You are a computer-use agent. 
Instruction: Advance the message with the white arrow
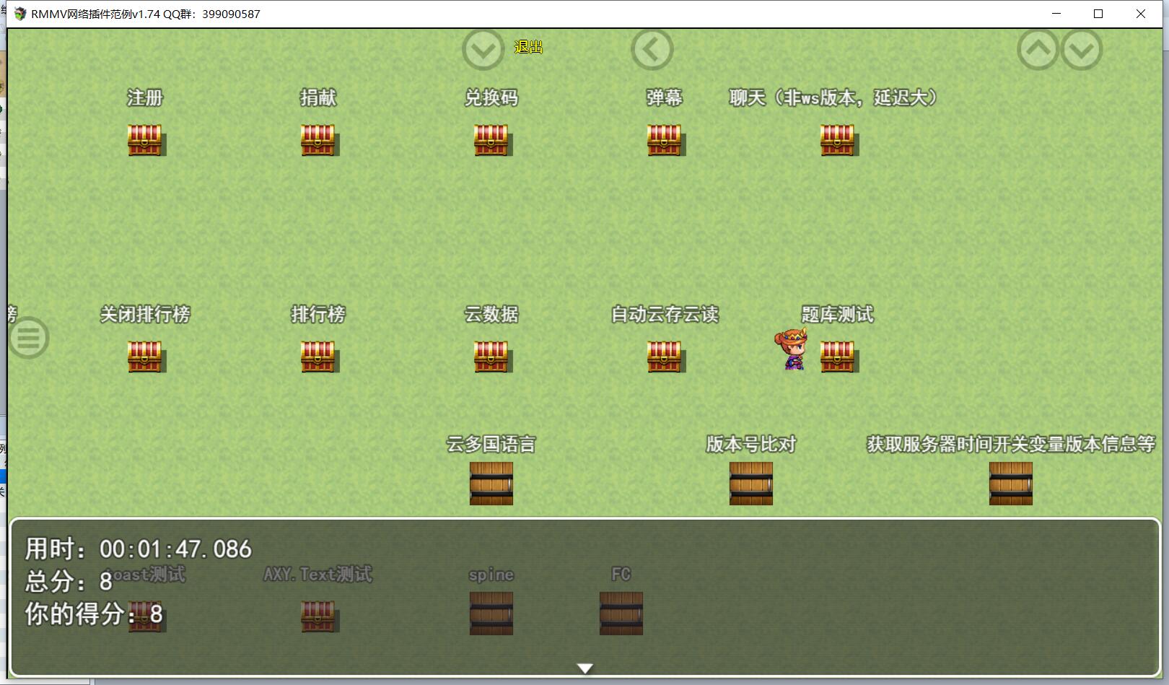click(585, 668)
